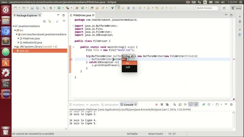Click the Debug bug icon
The image size is (244, 137).
[51, 8]
